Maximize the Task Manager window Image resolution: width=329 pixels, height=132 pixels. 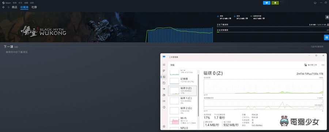[316, 56]
